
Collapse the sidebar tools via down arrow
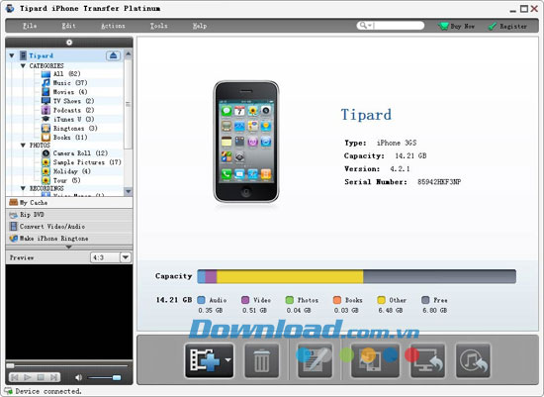(68, 247)
